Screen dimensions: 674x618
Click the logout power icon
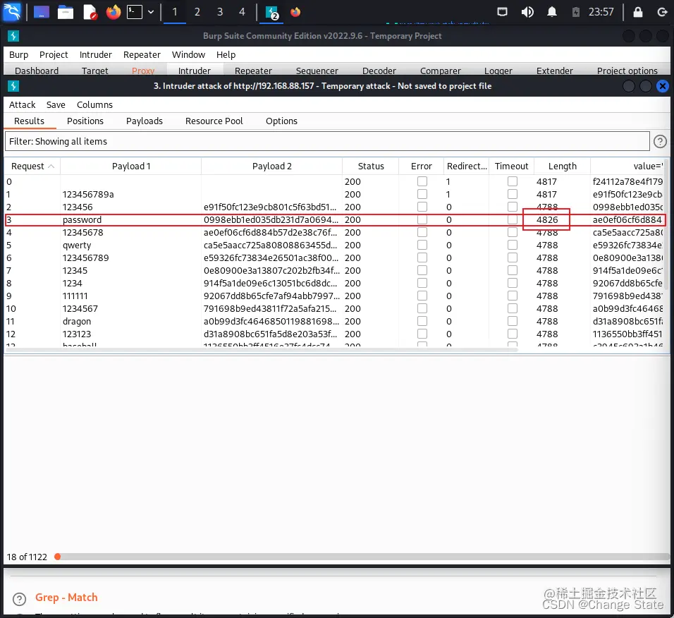(x=662, y=12)
